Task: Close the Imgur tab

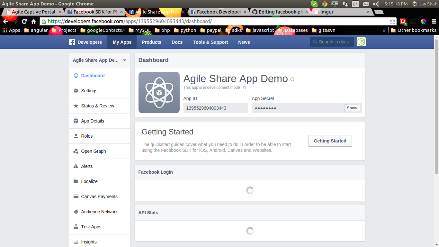Action: (368, 12)
